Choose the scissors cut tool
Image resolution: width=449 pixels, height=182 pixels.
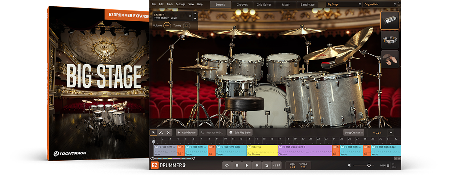tap(168, 132)
